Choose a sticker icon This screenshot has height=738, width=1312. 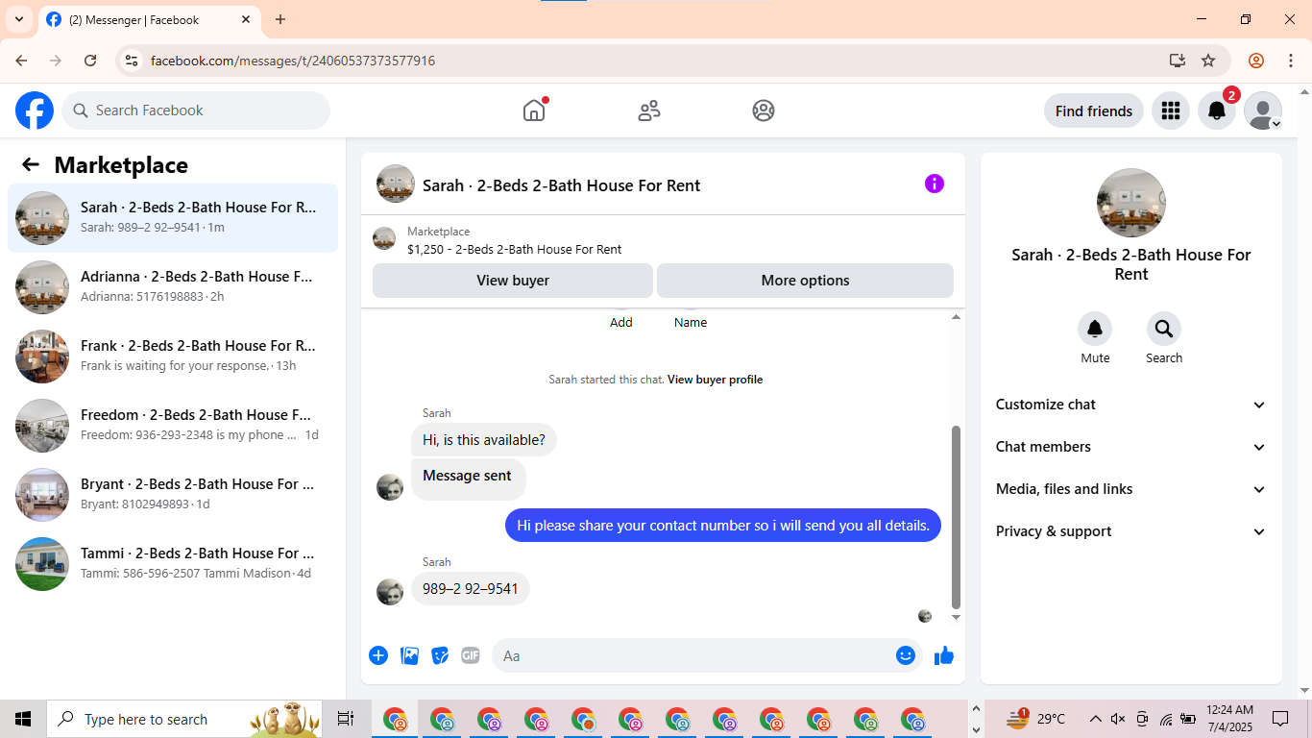pos(440,655)
